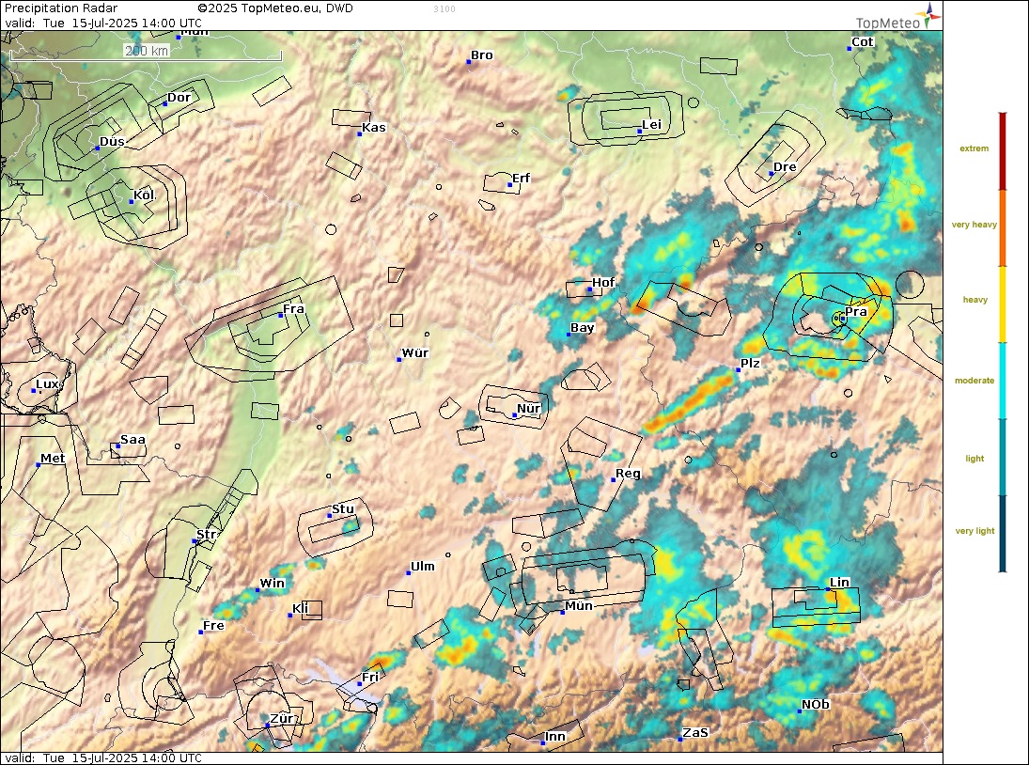The height and width of the screenshot is (765, 1029).
Task: Click the 'NÖb' label
Action: click(x=815, y=704)
